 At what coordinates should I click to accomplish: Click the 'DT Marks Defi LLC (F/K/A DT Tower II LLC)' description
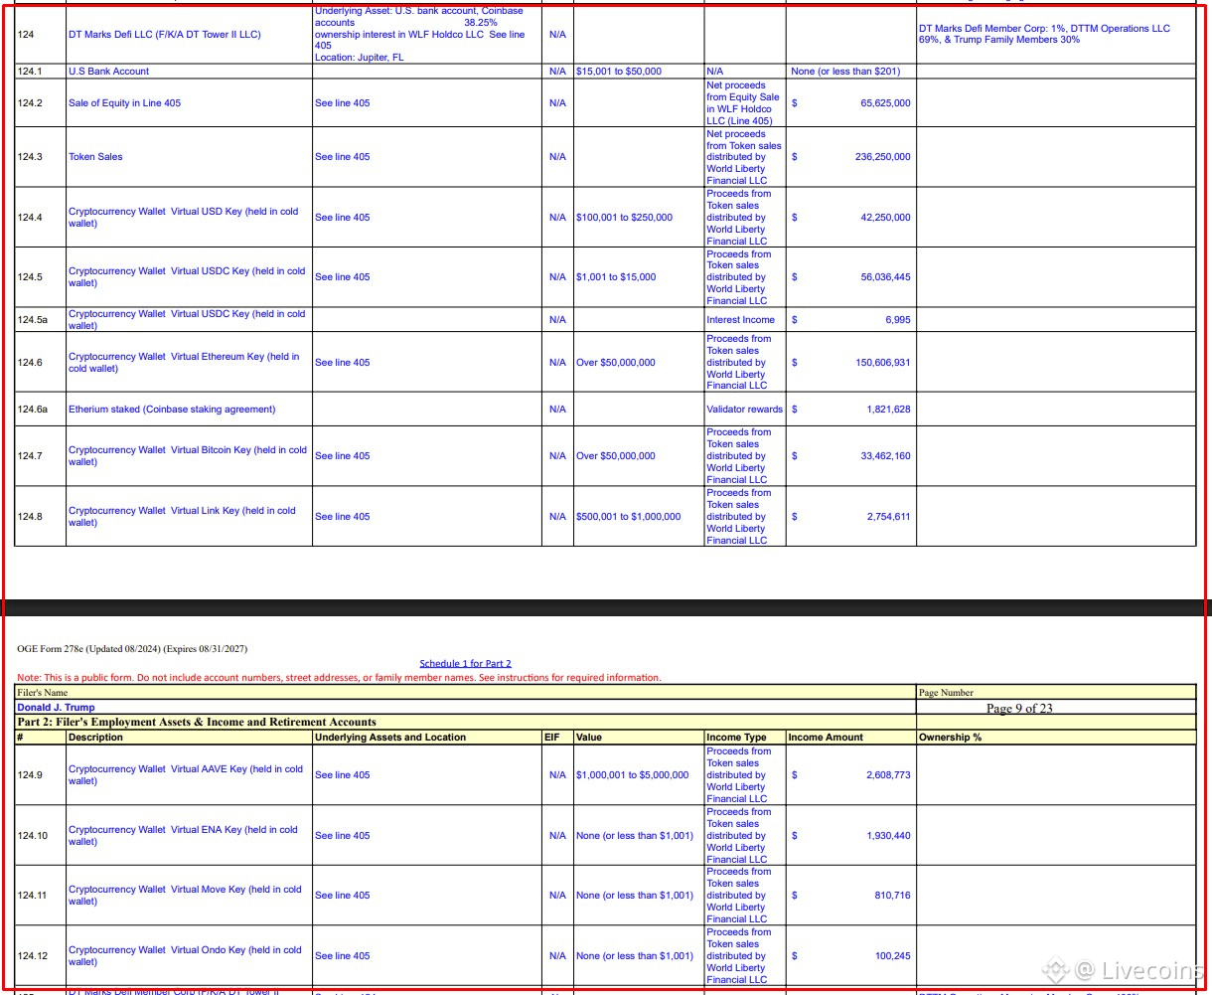[165, 34]
